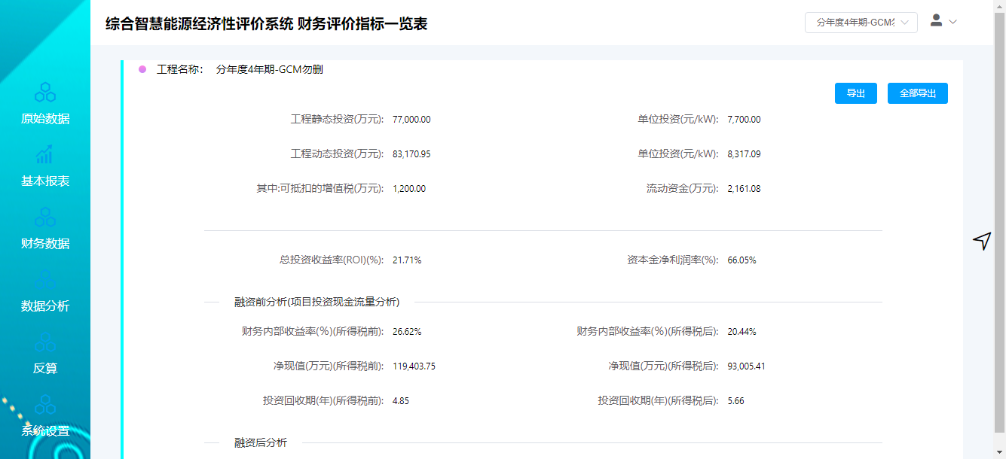Image resolution: width=1006 pixels, height=459 pixels.
Task: Click the send arrow icon on right edge
Action: pyautogui.click(x=982, y=239)
